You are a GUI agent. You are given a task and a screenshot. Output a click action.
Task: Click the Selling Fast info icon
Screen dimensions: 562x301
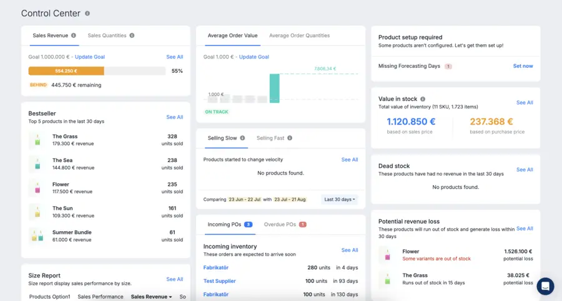click(x=290, y=138)
